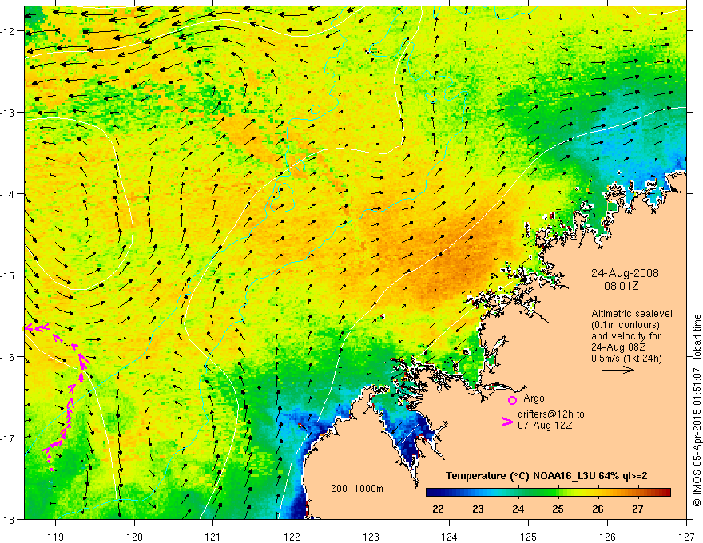Screen dimensions: 703x543
Task: Click the 'Altimetric sealevel' caption line
Action: (x=632, y=314)
